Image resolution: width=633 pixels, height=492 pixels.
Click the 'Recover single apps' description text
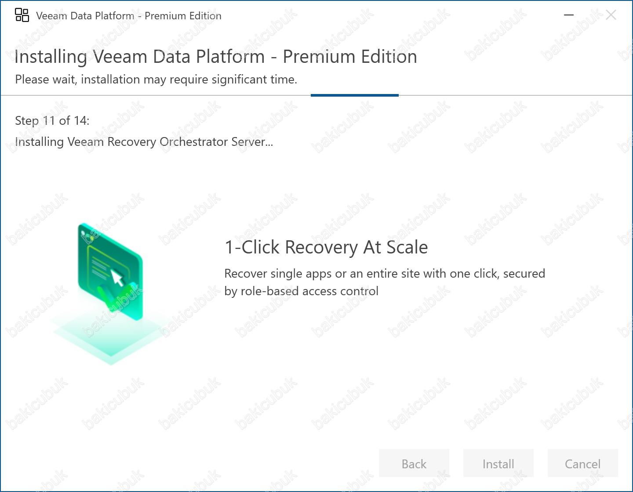click(384, 274)
